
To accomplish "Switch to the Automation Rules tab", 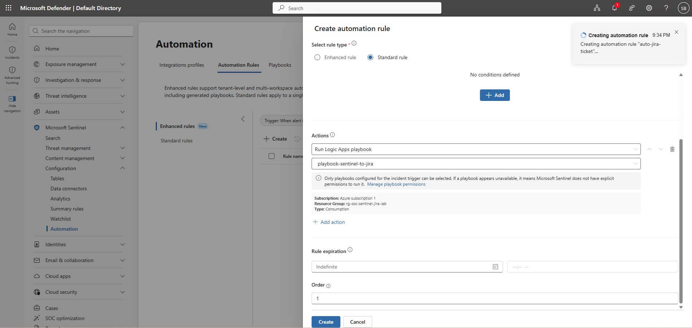I will coord(239,65).
